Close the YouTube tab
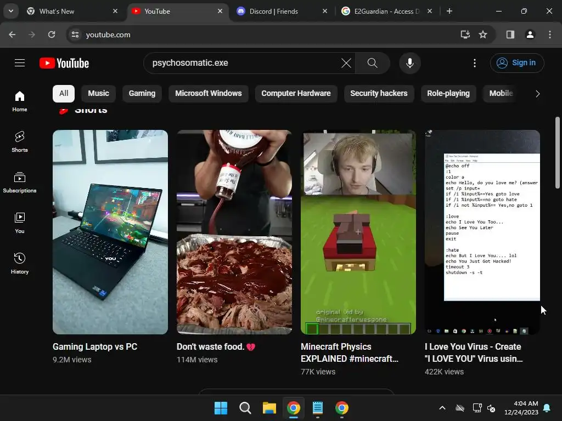Viewport: 562px width, 421px height. point(220,11)
